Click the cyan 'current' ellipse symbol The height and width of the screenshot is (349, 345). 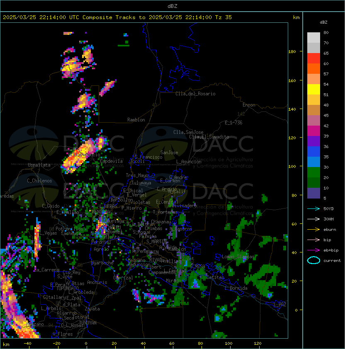(313, 260)
